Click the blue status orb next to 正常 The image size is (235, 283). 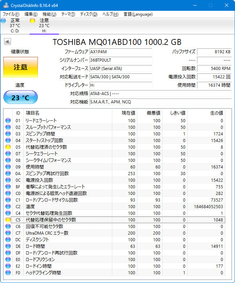click(3, 21)
